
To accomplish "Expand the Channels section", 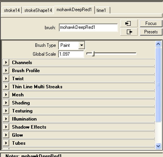I will [x=6, y=63].
